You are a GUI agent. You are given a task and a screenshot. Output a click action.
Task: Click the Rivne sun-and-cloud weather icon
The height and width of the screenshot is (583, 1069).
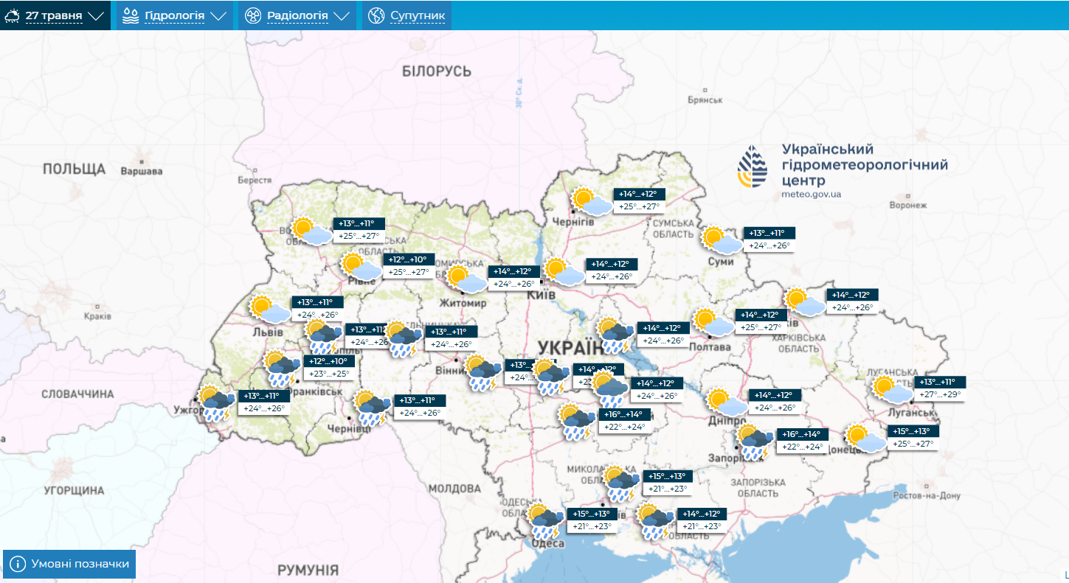361,267
